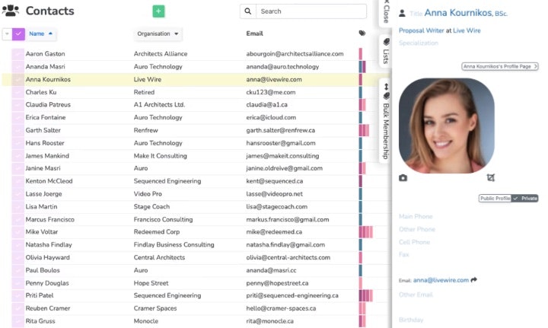548x328 pixels.
Task: Toggle checkbox for Garth Salter
Action: 18,130
